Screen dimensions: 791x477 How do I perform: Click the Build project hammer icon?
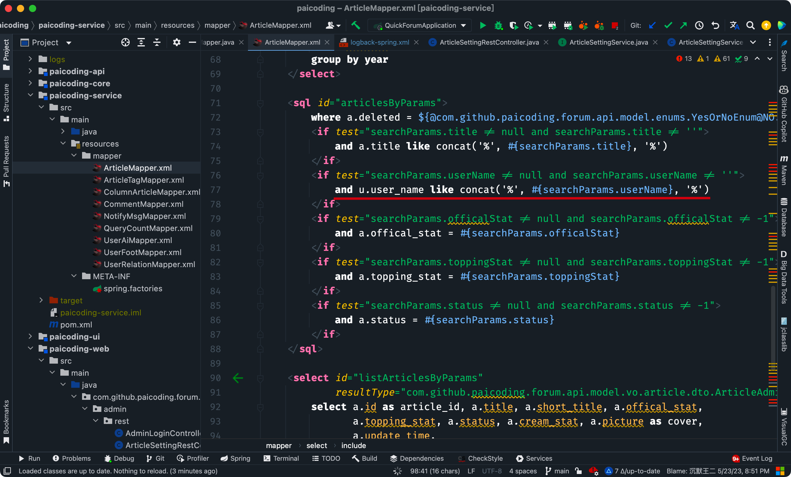tap(355, 25)
